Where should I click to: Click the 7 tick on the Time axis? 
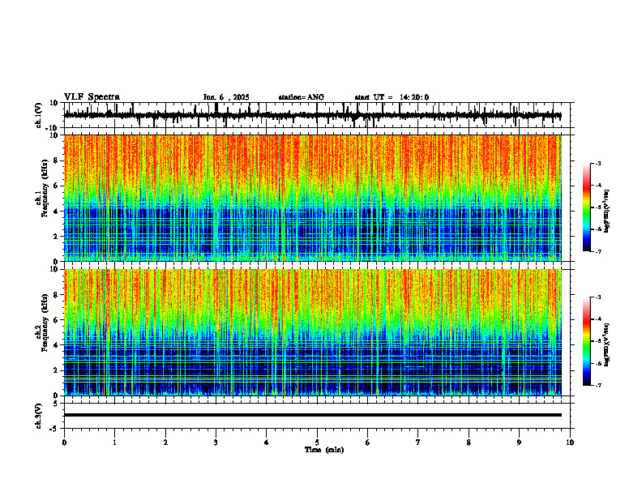tap(418, 443)
